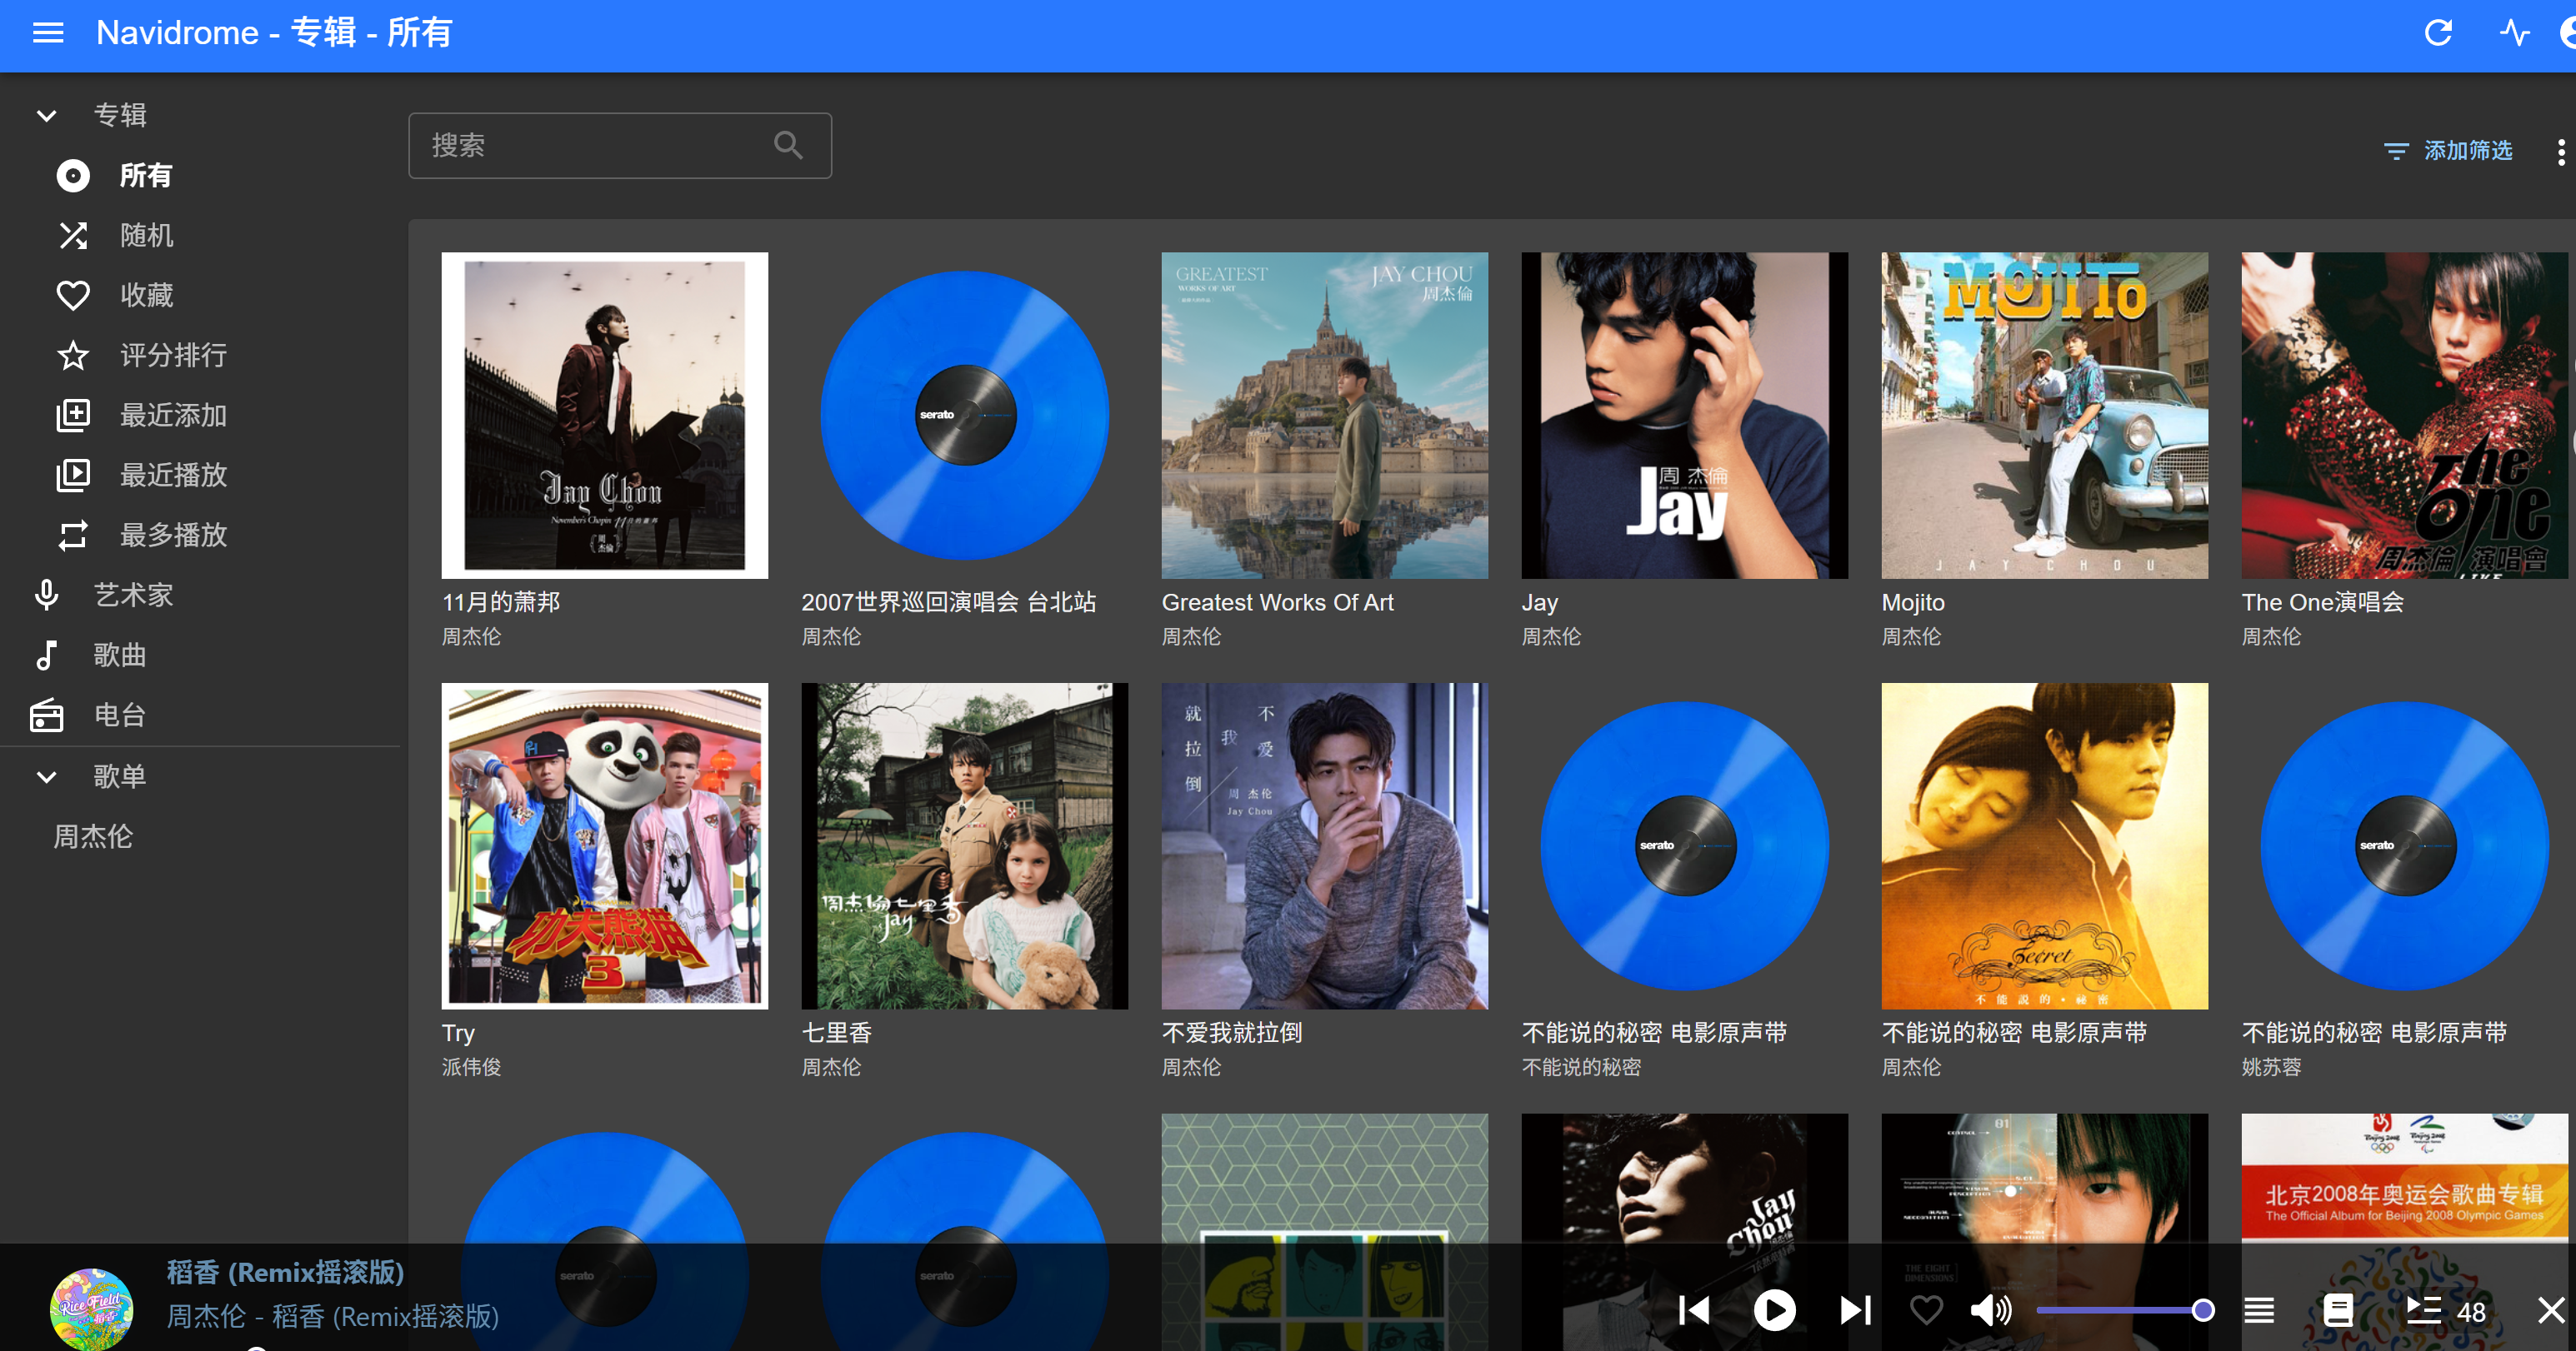Screen dimensions: 2576x1351
Task: Open The One演唱会 album cover
Action: (2405, 415)
